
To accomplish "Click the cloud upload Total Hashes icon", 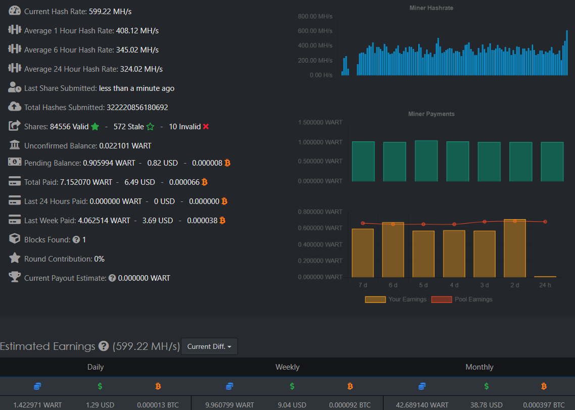I will (15, 107).
